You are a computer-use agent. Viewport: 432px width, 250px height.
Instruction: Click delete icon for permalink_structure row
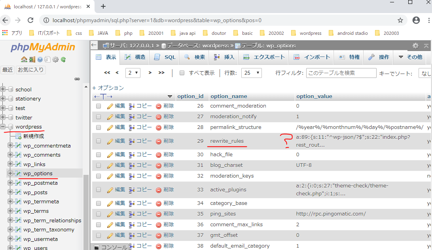click(x=158, y=128)
